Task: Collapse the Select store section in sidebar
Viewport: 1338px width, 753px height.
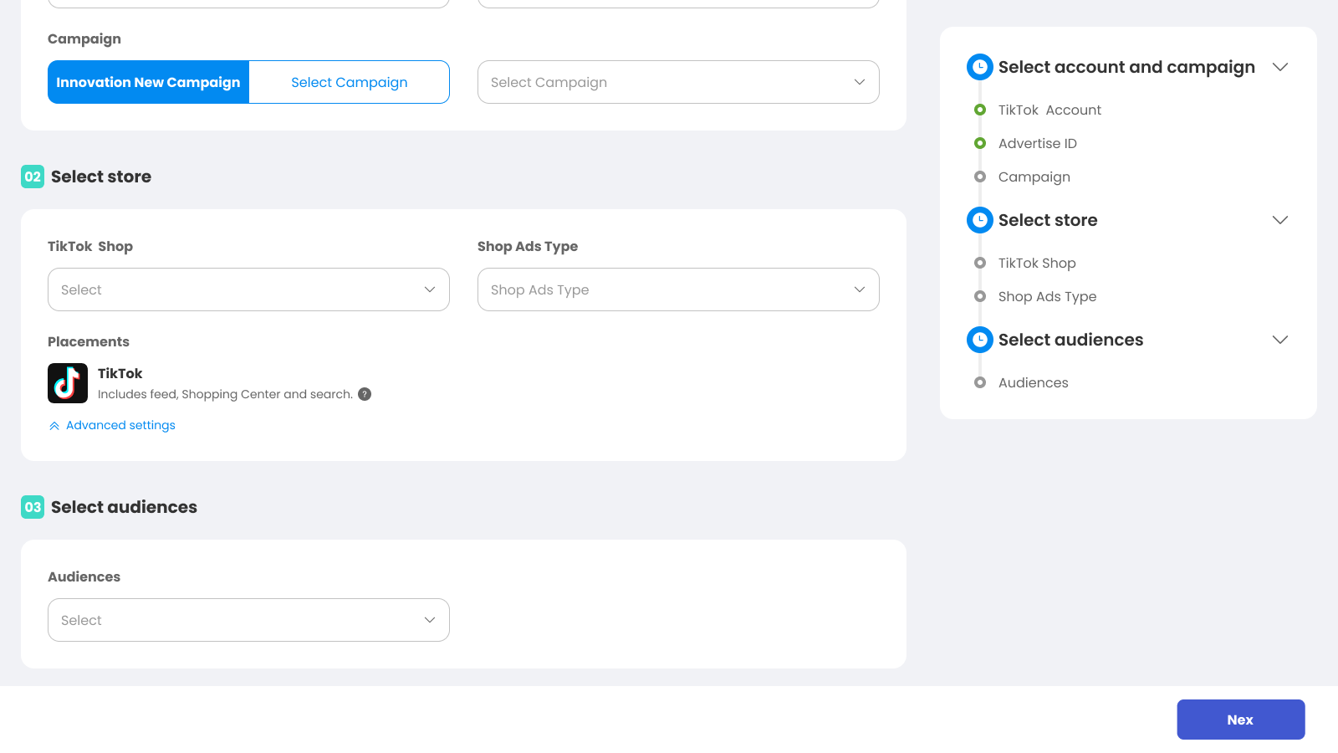Action: coord(1280,220)
